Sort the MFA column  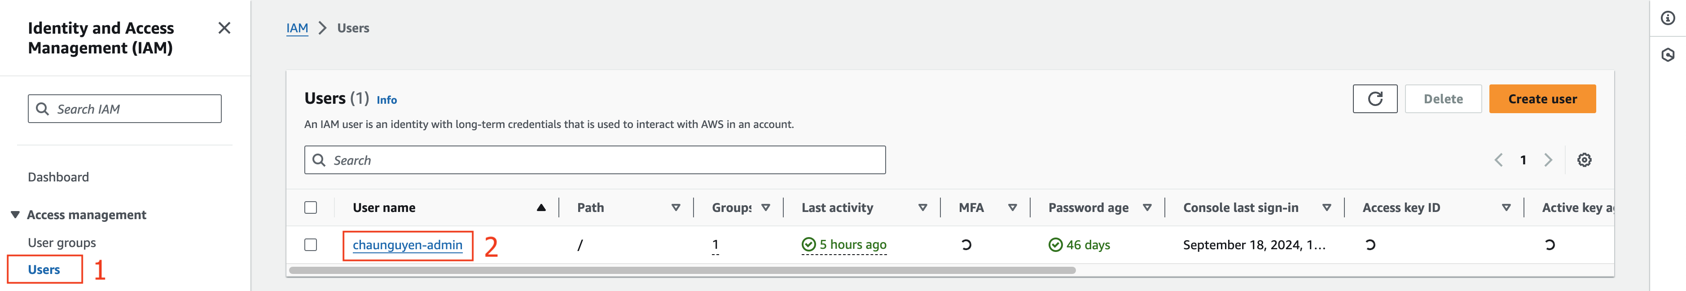pos(1013,208)
